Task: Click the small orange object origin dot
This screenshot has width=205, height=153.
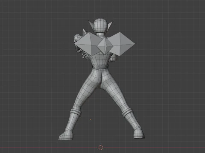Action: coord(91,119)
